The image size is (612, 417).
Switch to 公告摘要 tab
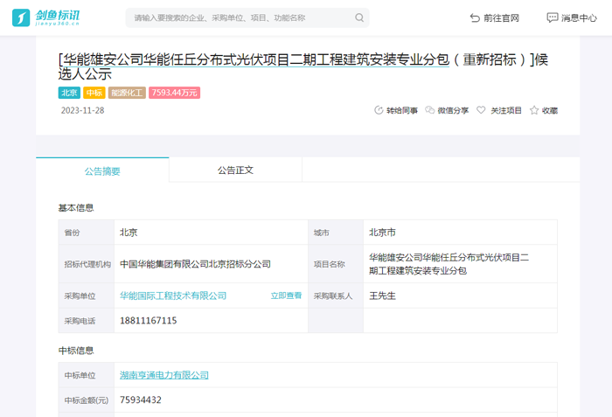point(102,170)
